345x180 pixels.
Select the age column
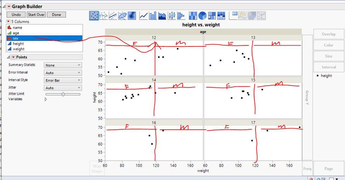click(45, 33)
